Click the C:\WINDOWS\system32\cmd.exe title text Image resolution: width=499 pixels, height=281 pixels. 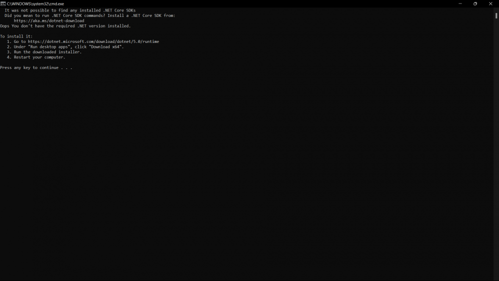pyautogui.click(x=35, y=3)
